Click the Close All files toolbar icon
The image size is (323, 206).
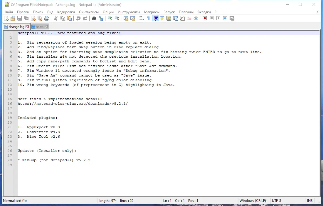pos(40,18)
